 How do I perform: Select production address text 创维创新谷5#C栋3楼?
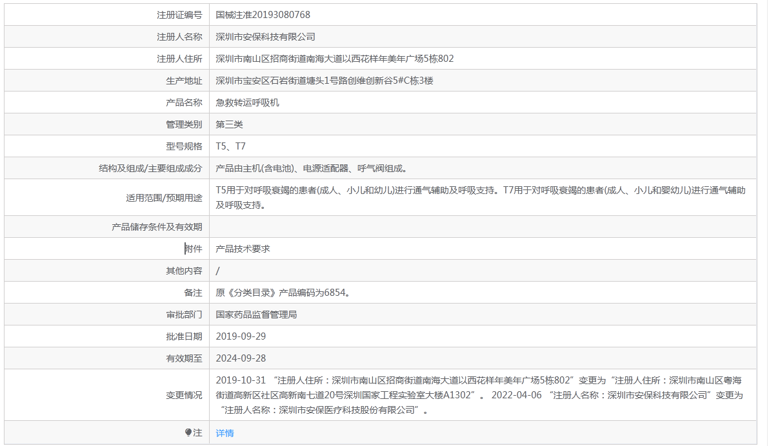[390, 81]
